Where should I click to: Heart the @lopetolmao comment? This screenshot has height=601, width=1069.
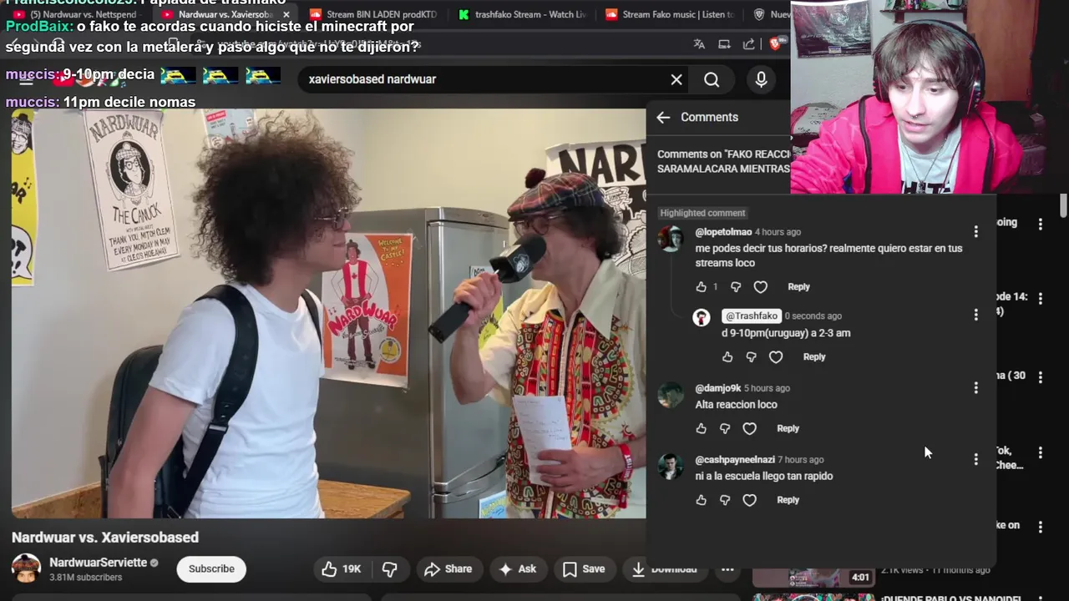click(760, 287)
